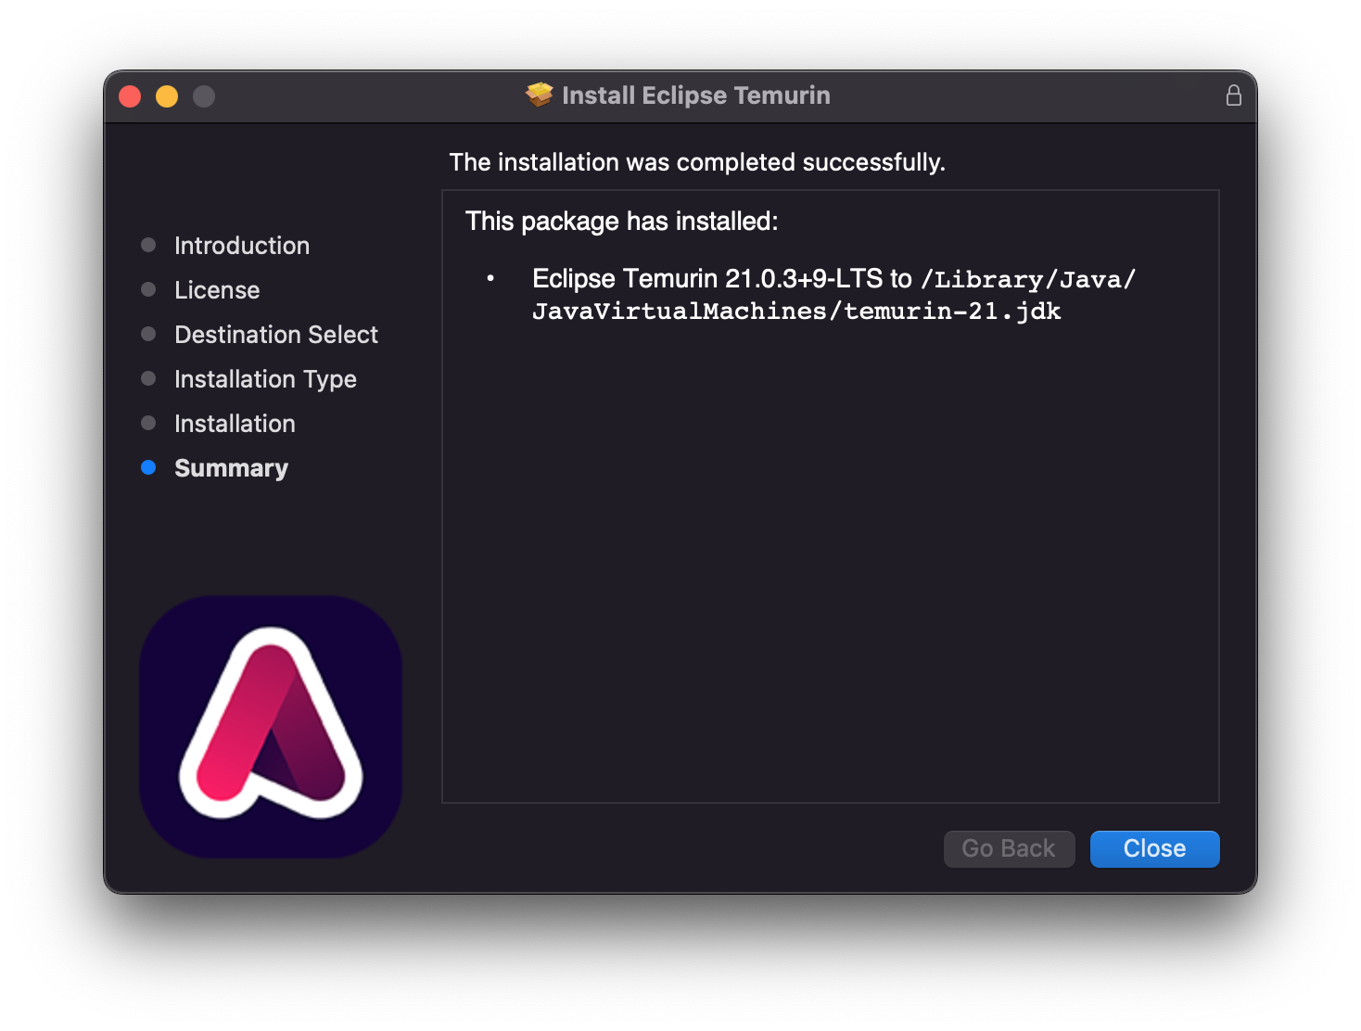Screen dimensions: 1361x1031
Task: Click the 'Install Eclipse Temurin' title text
Action: [x=696, y=95]
